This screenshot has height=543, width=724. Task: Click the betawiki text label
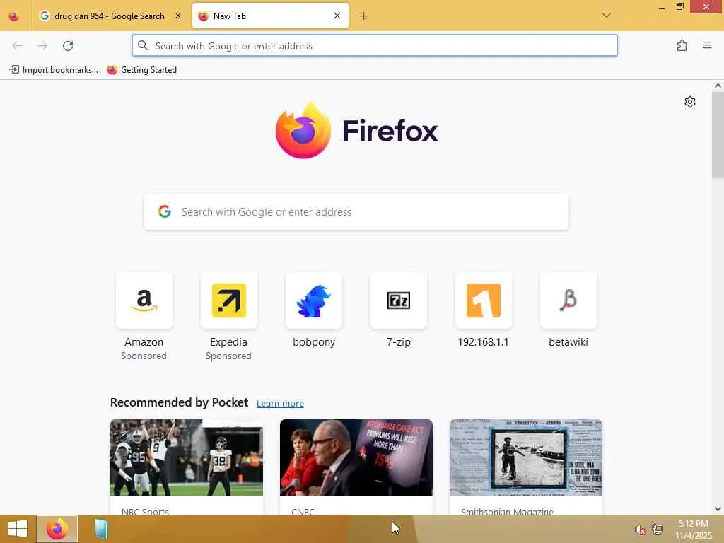pyautogui.click(x=568, y=342)
